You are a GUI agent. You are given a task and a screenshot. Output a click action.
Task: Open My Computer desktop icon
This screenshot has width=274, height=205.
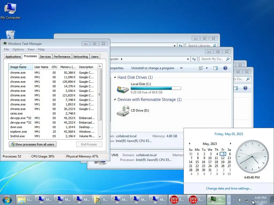pyautogui.click(x=10, y=11)
